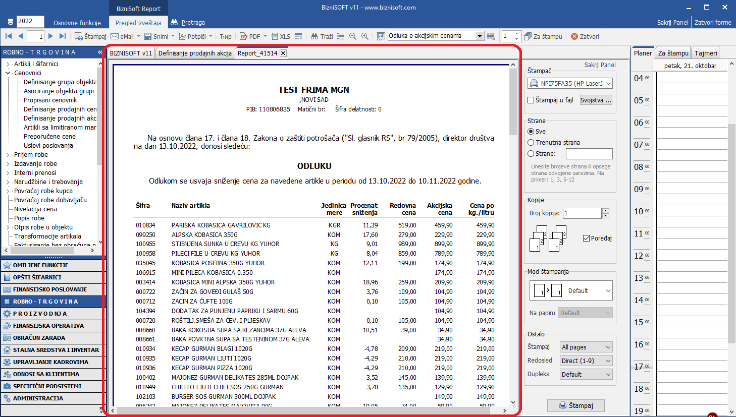Click the zoom in magnifier icon
The height and width of the screenshot is (417, 736).
pyautogui.click(x=365, y=36)
